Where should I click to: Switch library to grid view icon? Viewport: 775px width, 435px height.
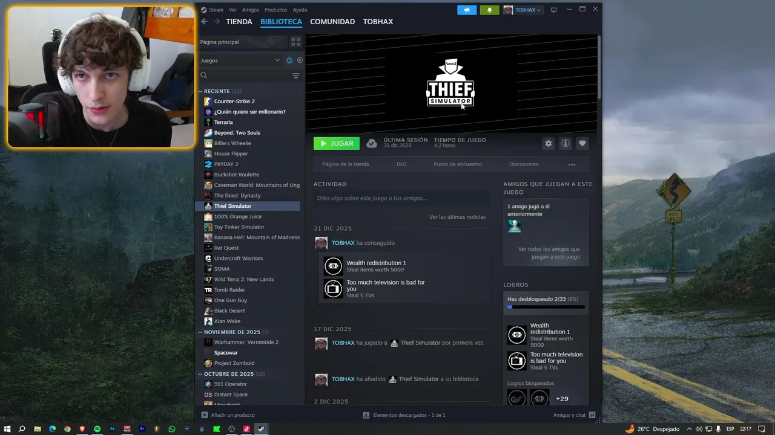coord(295,42)
